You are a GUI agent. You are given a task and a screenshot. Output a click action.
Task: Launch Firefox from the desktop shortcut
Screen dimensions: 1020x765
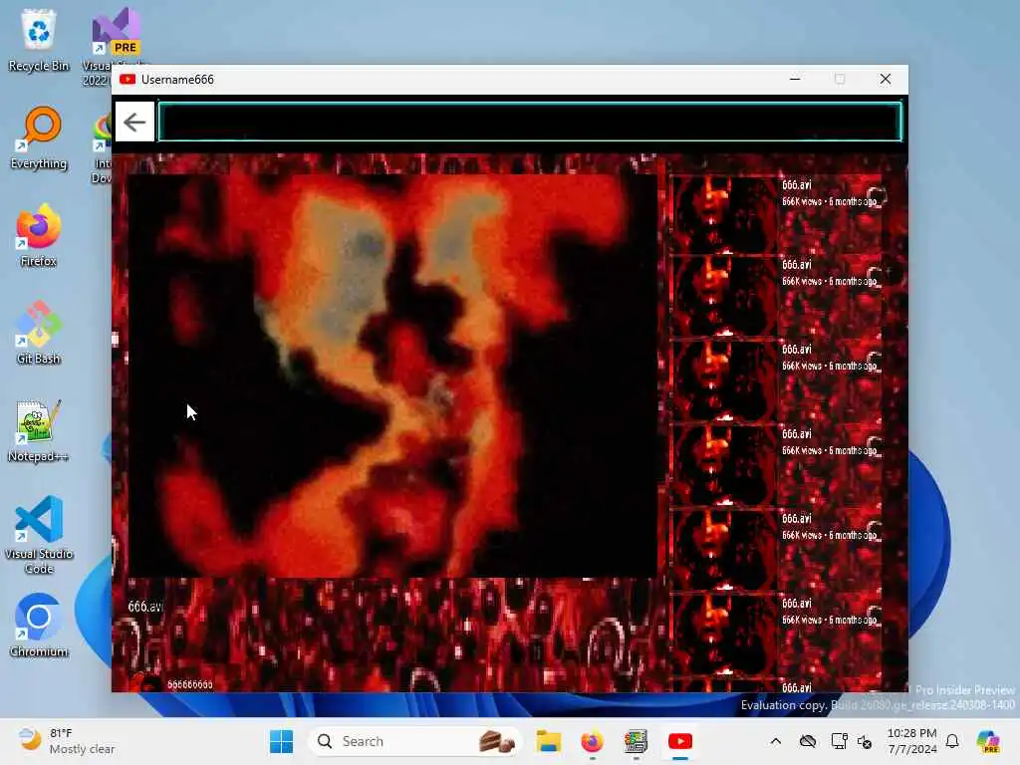click(x=39, y=235)
